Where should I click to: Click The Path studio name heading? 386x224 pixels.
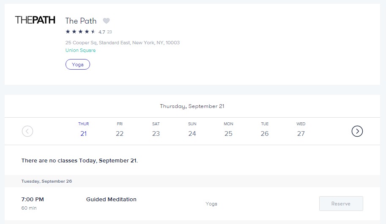(x=81, y=21)
